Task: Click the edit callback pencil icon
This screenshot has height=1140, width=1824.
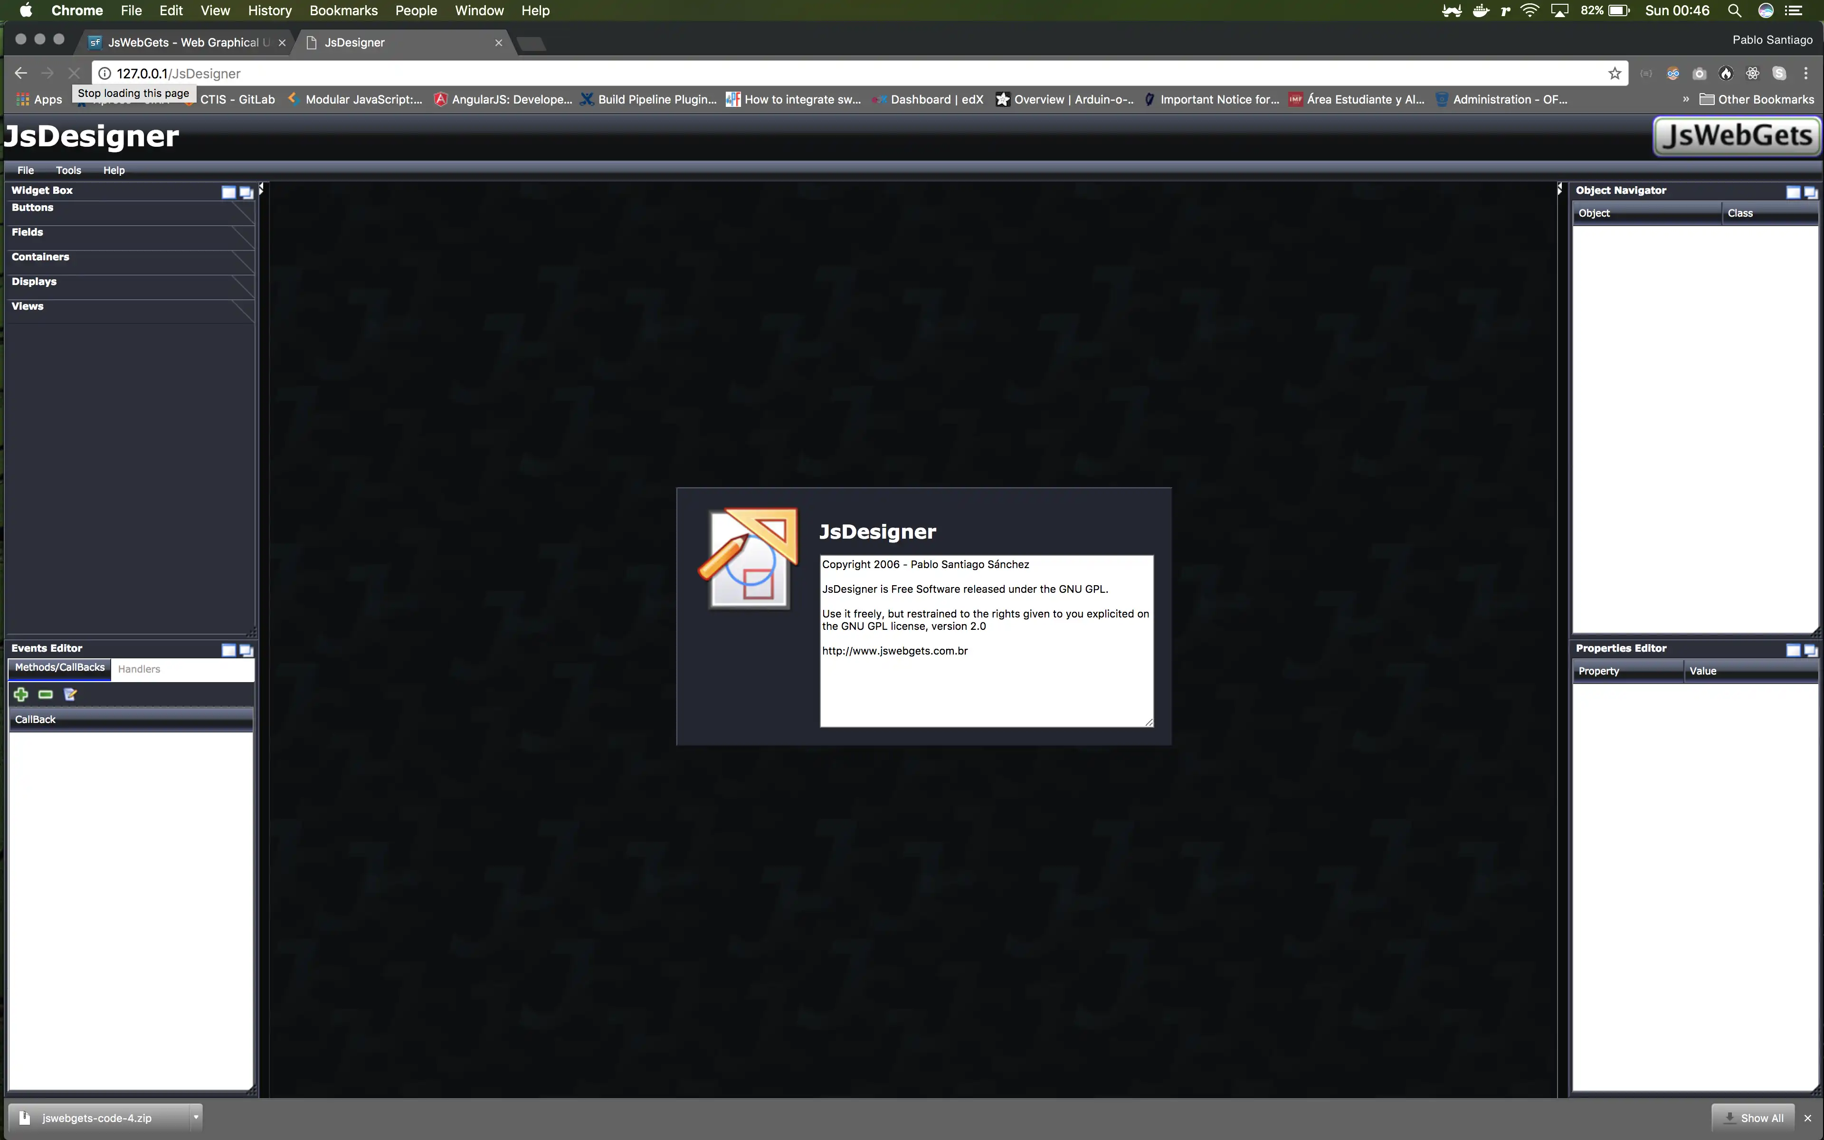Action: 70,694
